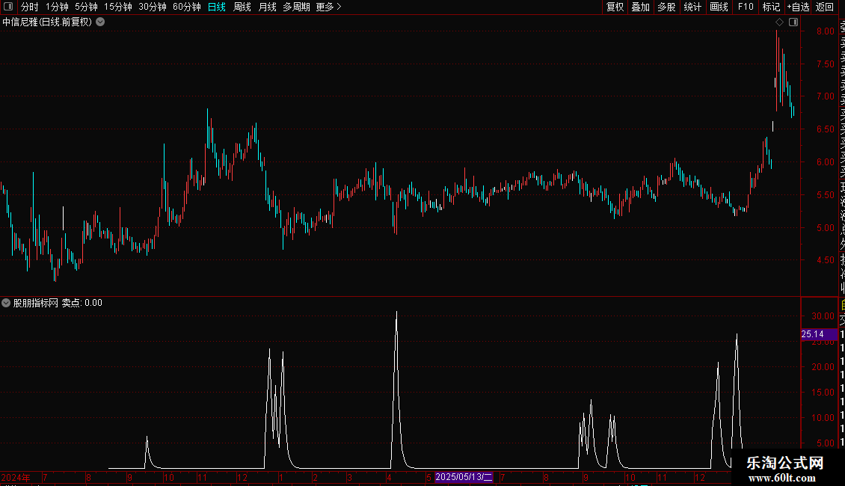This screenshot has width=845, height=486.
Task: Expand dropdown next to 中信尼雅 title
Action: (100, 22)
